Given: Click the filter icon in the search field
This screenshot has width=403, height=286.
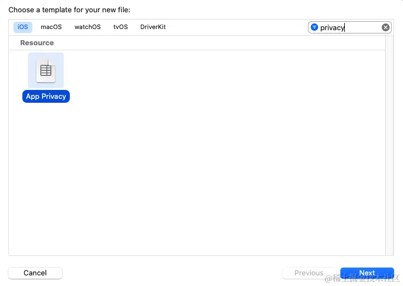Looking at the screenshot, I should point(314,27).
